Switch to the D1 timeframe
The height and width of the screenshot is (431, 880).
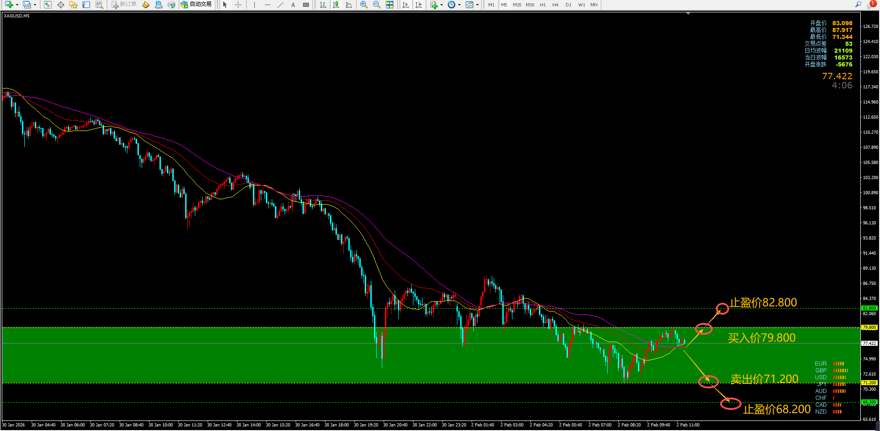[568, 5]
